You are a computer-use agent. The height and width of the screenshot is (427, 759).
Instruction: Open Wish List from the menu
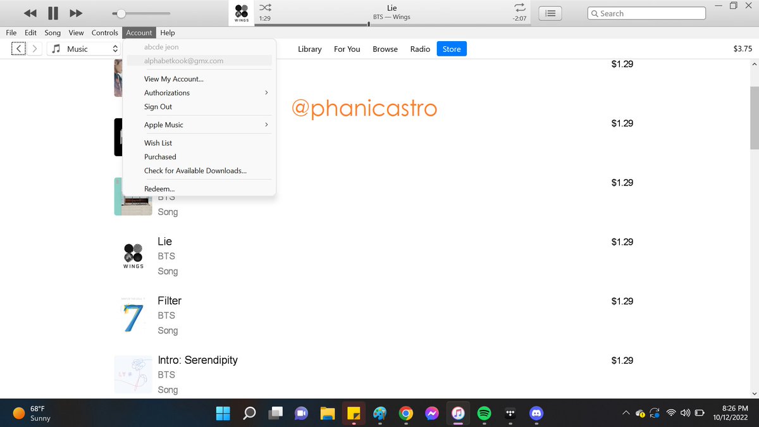199,143
